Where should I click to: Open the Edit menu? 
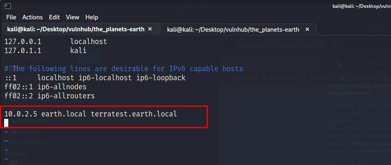54,17
